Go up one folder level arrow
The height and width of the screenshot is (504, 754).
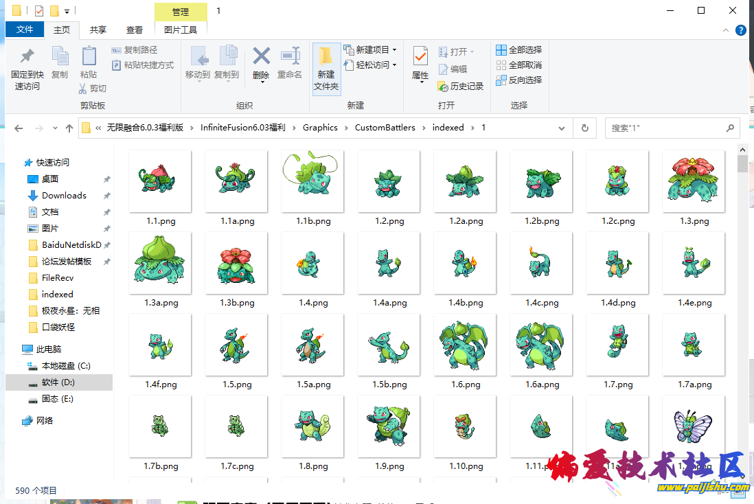[x=69, y=128]
